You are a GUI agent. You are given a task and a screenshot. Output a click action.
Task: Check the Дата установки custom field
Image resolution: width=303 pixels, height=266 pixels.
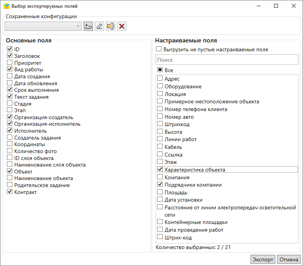[160, 200]
